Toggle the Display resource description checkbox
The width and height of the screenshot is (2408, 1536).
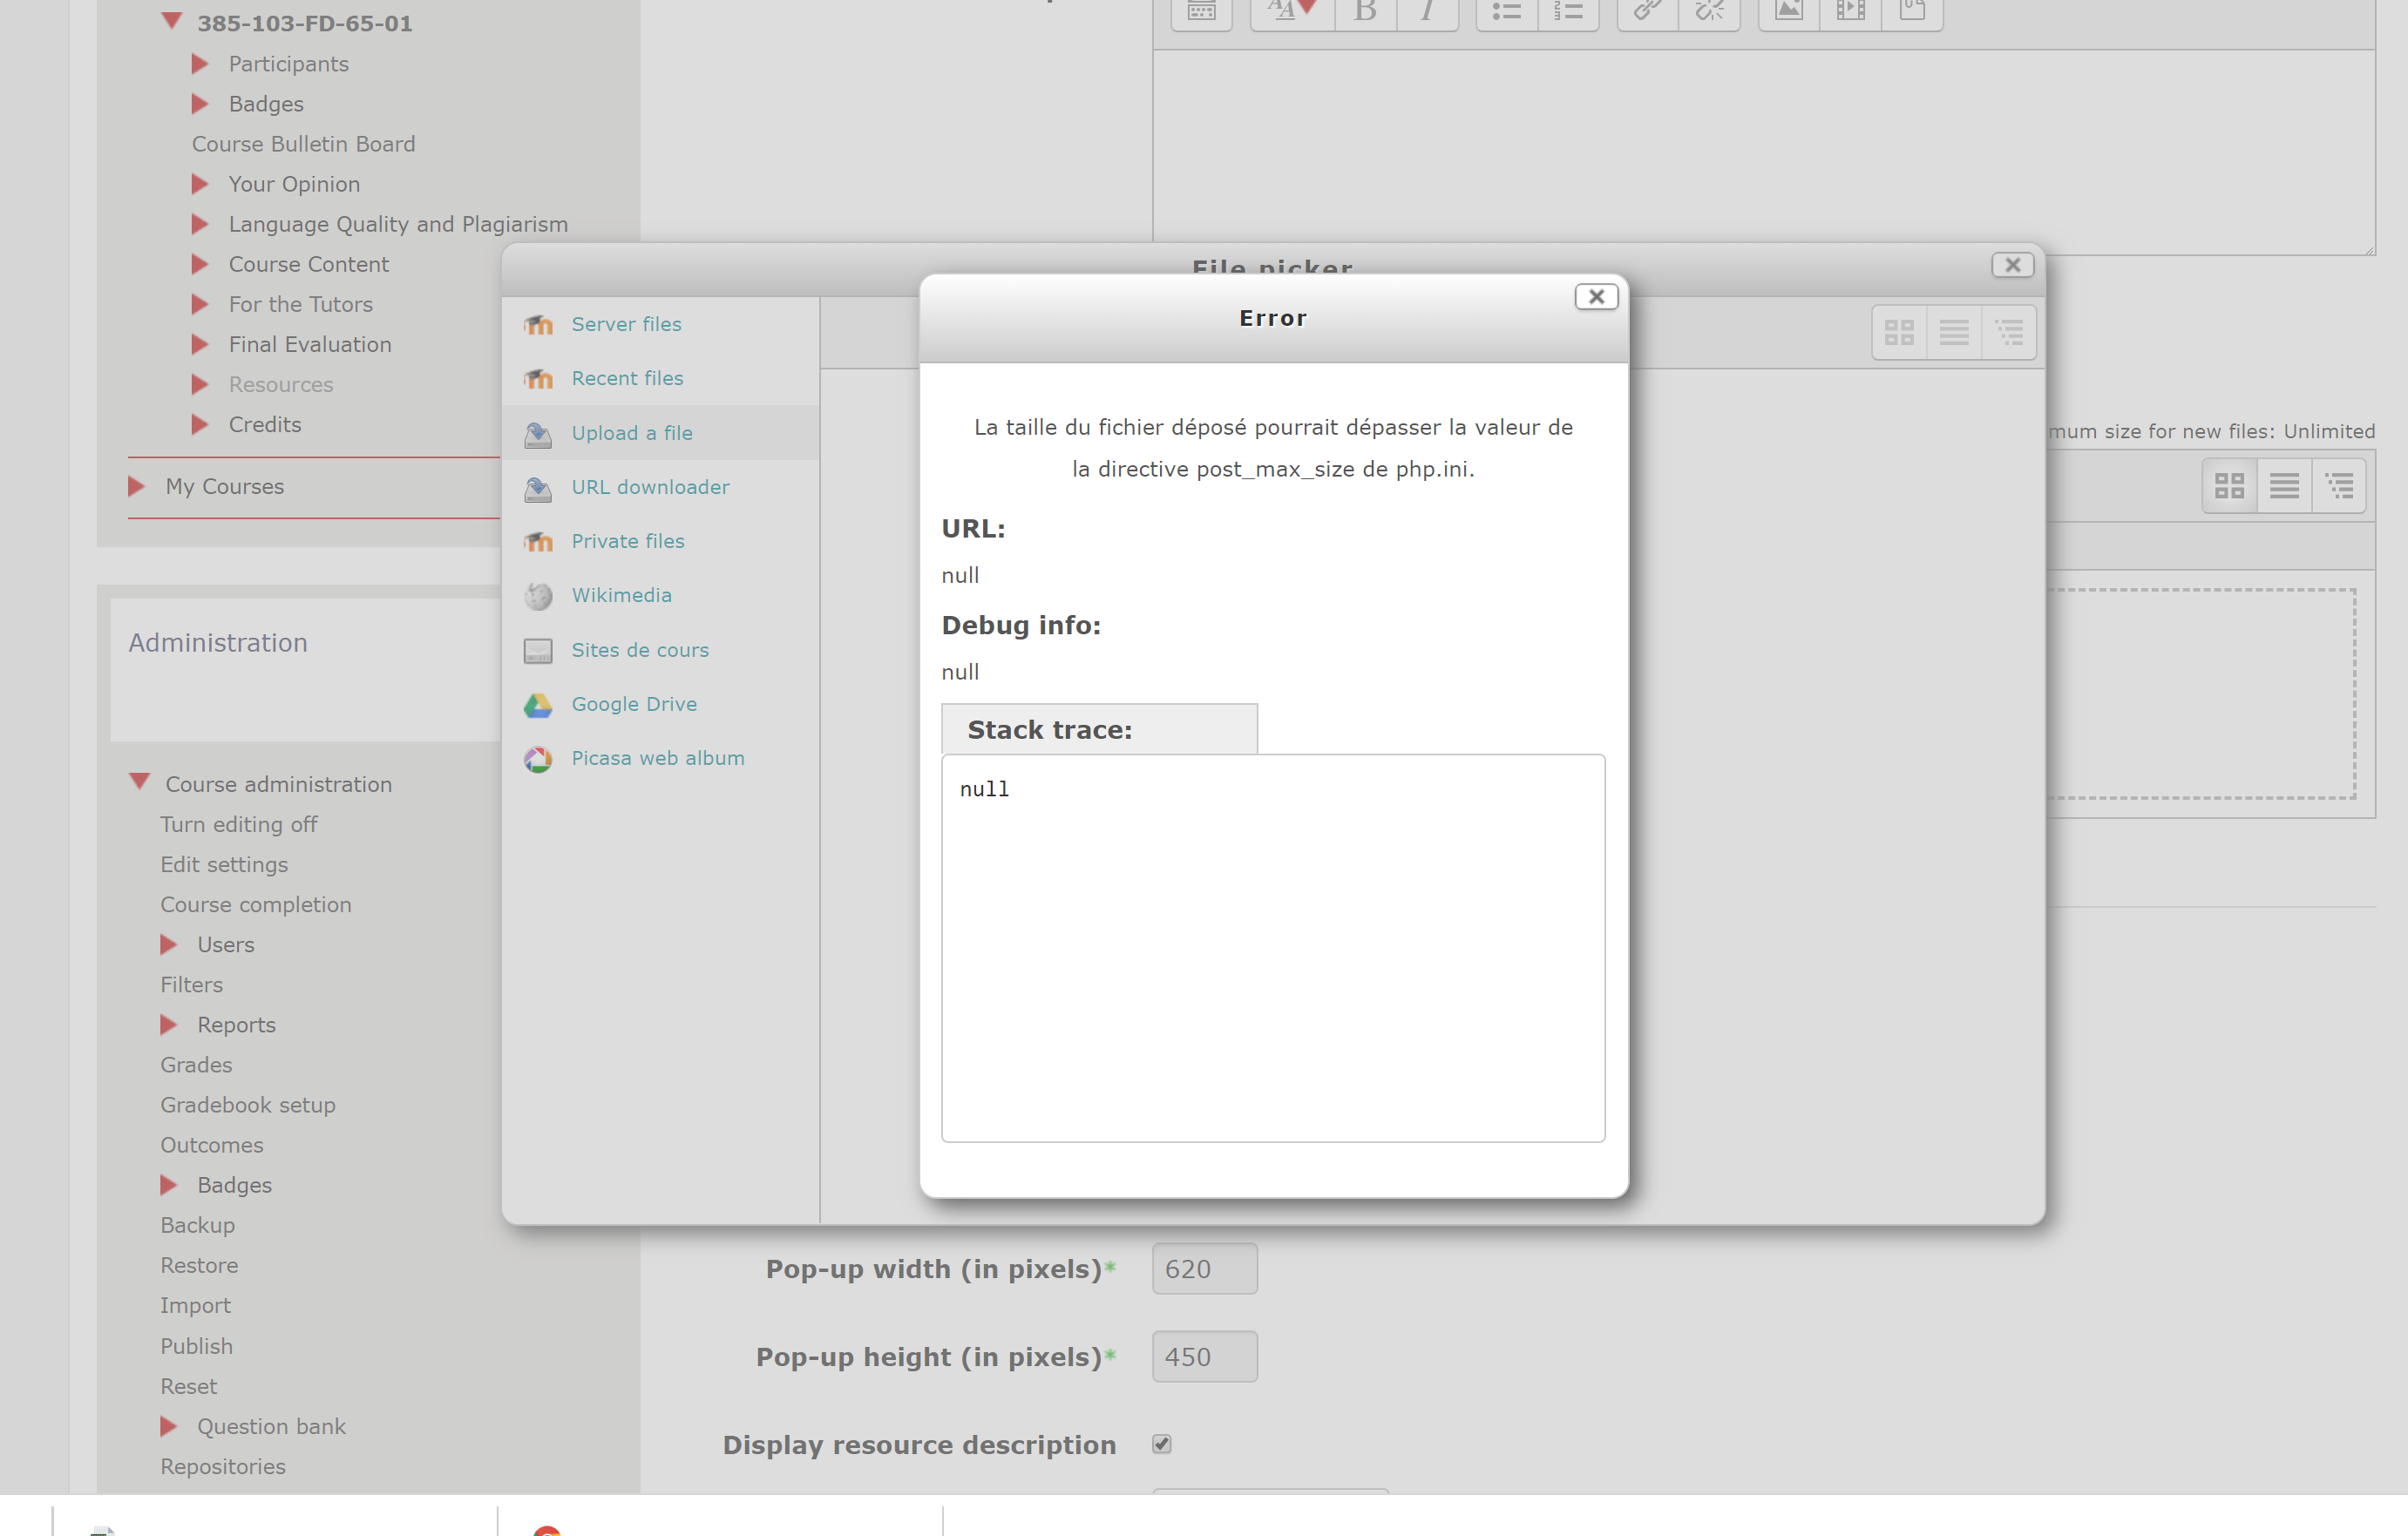pyautogui.click(x=1161, y=1444)
